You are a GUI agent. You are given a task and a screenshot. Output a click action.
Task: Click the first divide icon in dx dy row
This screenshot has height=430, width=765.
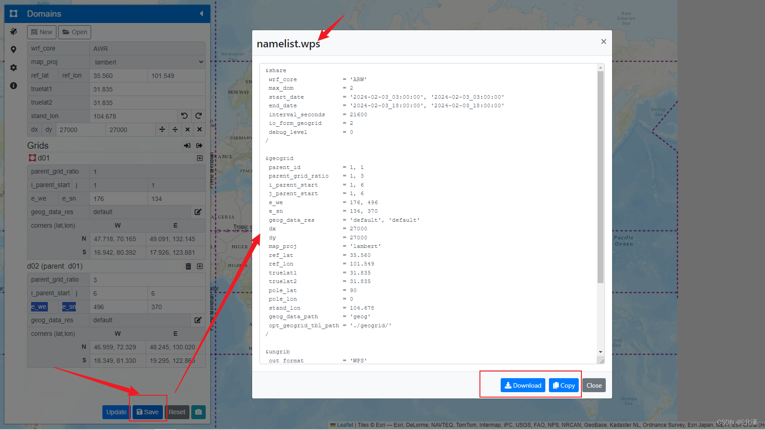click(x=162, y=129)
